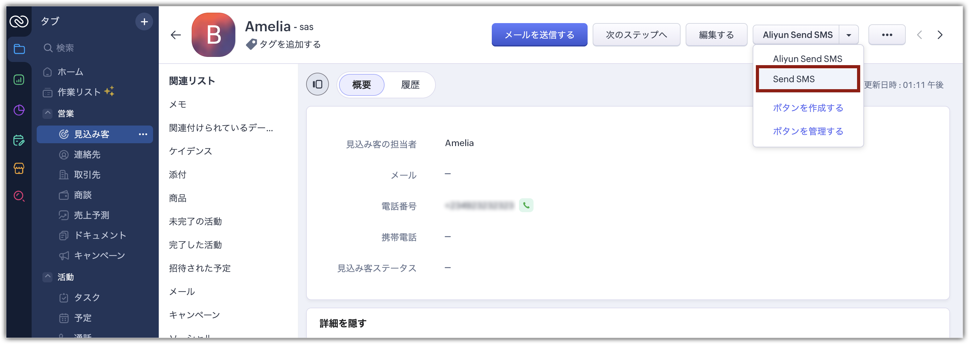
Task: Open the folder icon in left rail
Action: pos(19,49)
